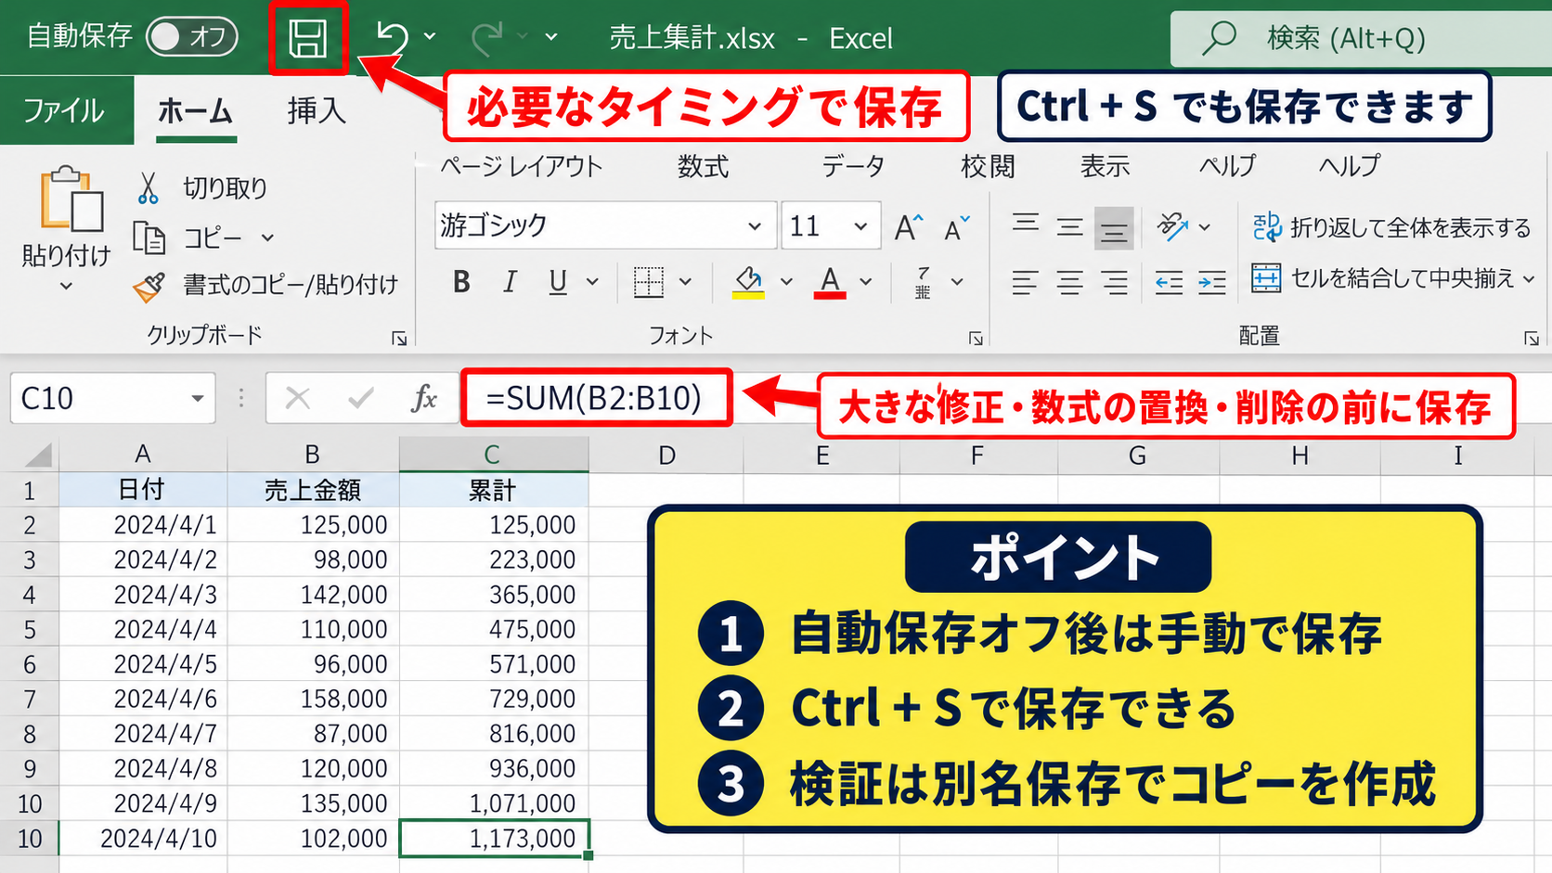The height and width of the screenshot is (873, 1552).
Task: Click セルを結合して中央揃え merge button
Action: (x=1382, y=278)
